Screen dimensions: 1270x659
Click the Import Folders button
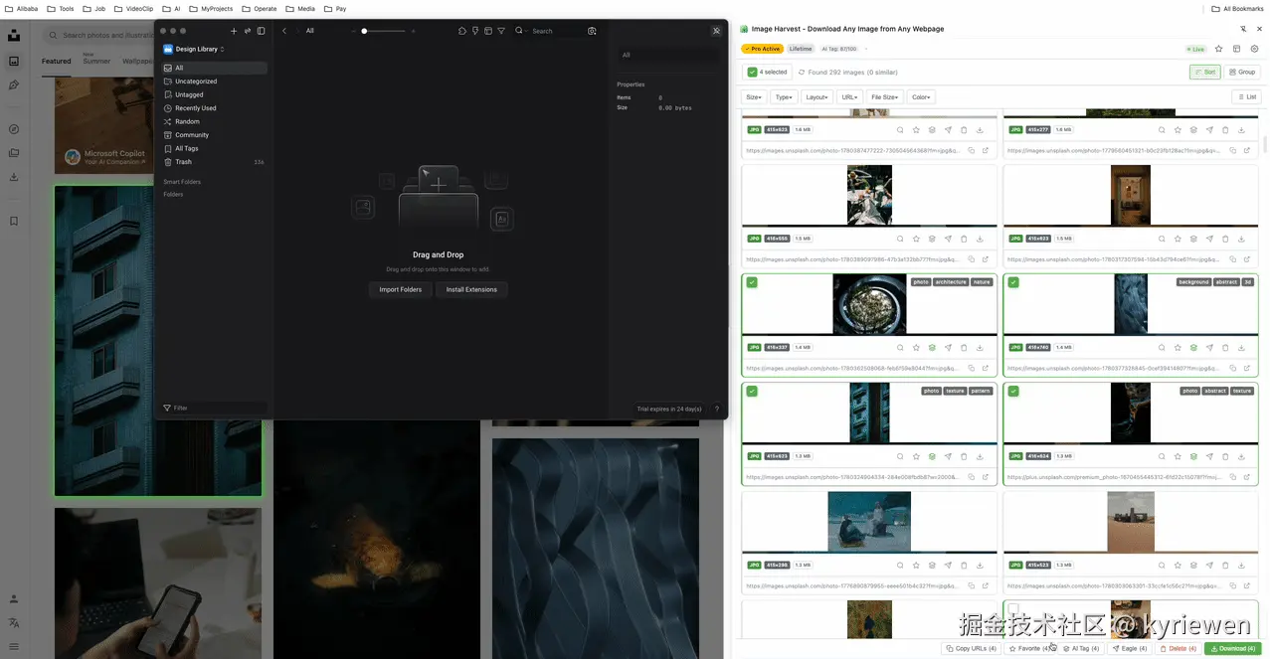[x=401, y=289]
